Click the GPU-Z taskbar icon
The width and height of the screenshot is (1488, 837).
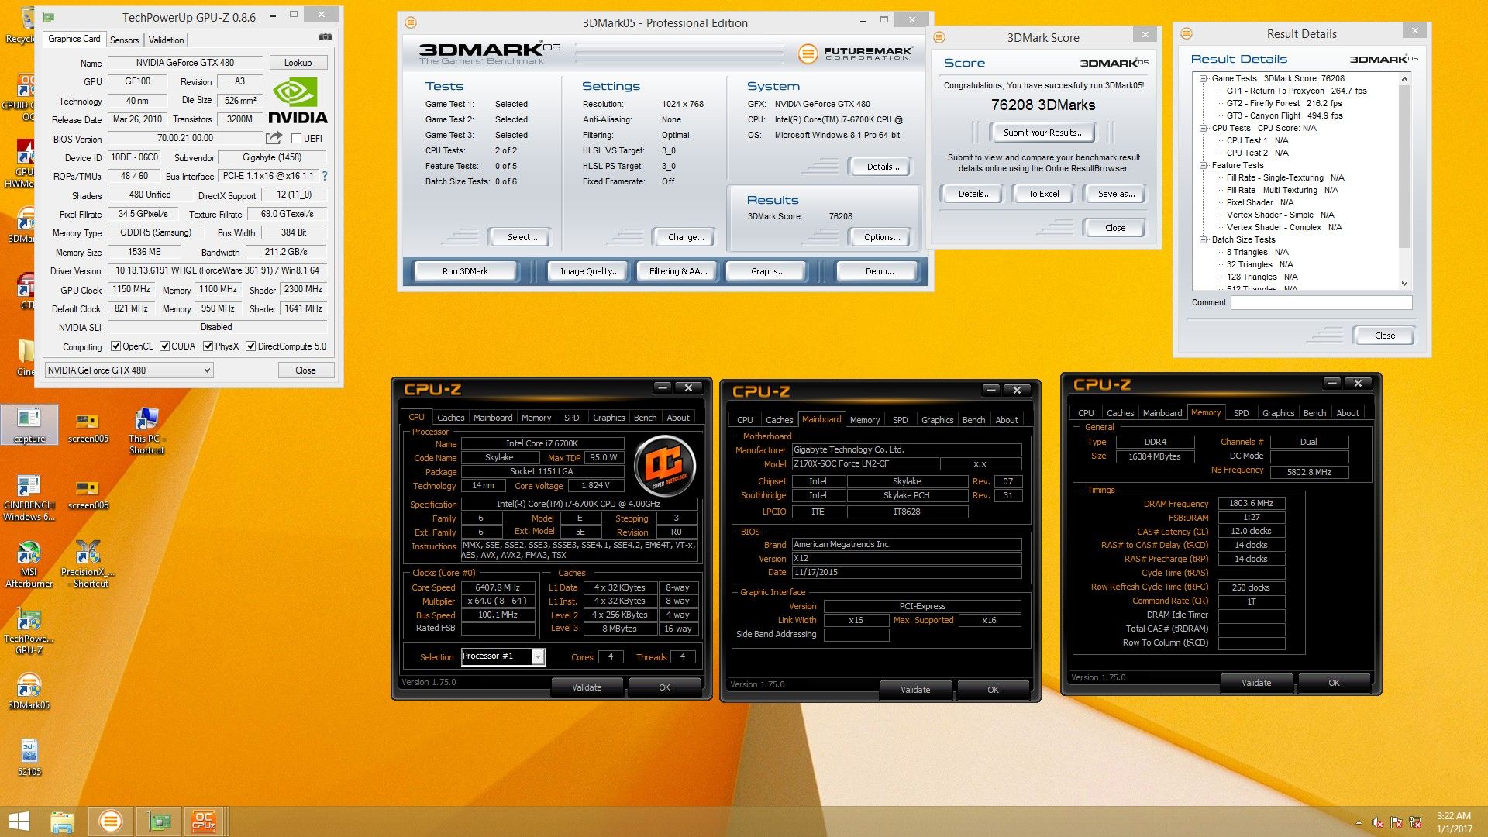point(159,821)
